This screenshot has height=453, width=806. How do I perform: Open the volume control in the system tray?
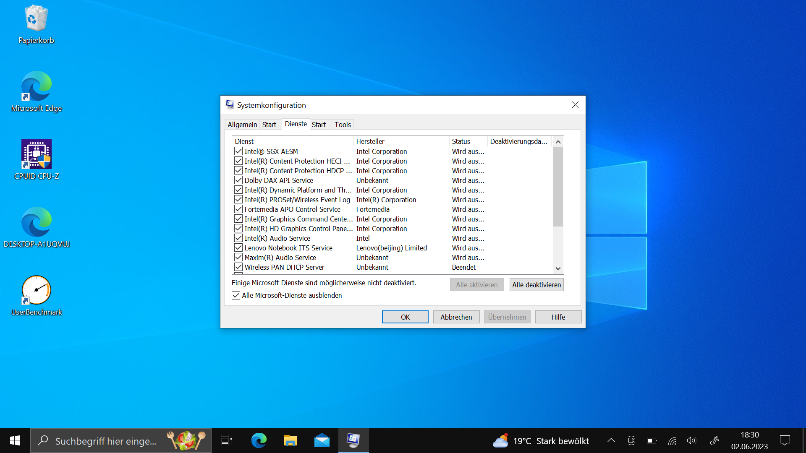pos(691,440)
